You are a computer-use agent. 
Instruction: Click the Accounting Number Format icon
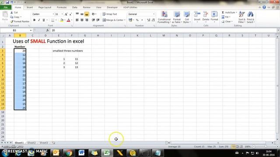point(130,20)
